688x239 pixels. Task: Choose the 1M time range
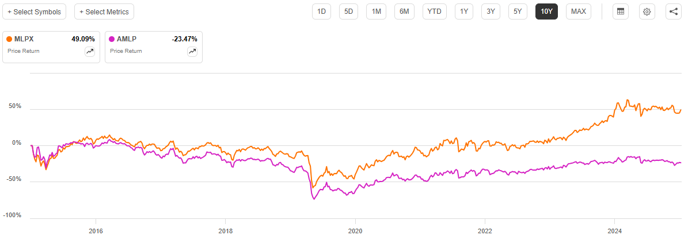376,11
